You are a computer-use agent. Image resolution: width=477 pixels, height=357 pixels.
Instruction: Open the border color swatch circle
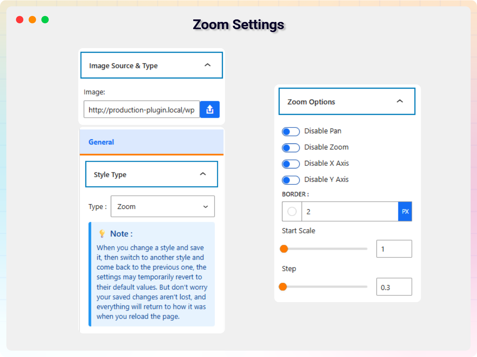(292, 212)
